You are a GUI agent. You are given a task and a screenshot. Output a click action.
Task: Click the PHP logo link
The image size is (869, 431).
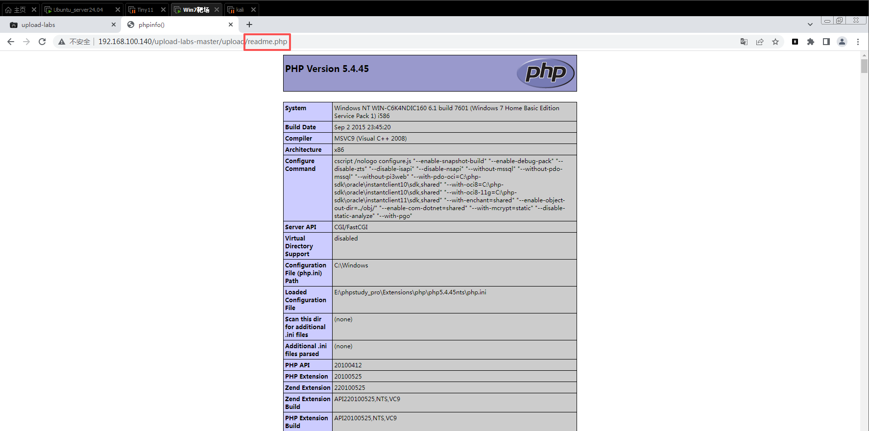(546, 73)
